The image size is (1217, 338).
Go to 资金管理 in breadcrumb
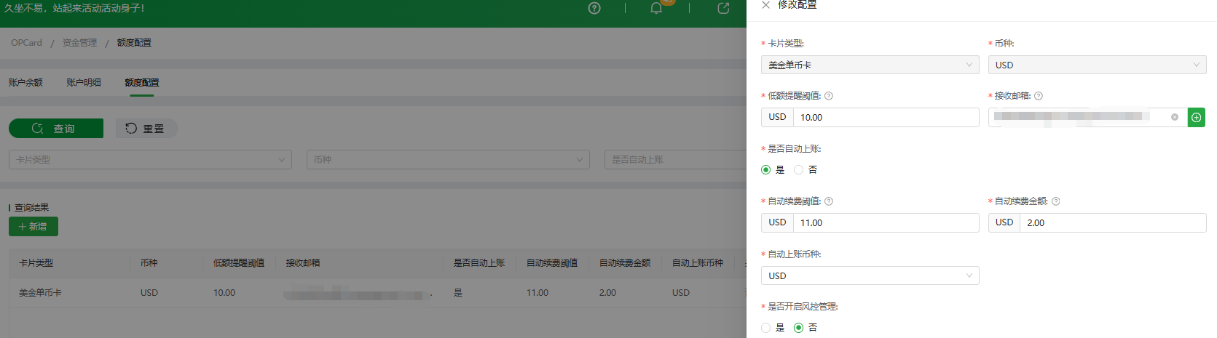pos(79,43)
